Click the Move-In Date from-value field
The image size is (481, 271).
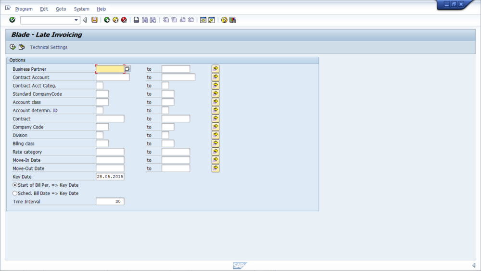[x=110, y=160]
